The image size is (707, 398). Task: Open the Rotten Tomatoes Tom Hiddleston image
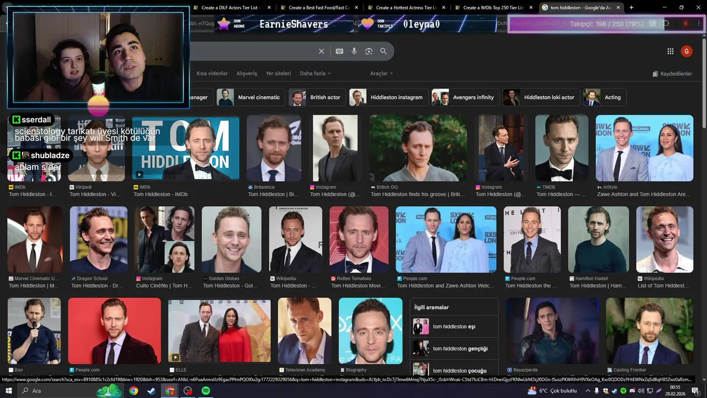coord(359,239)
